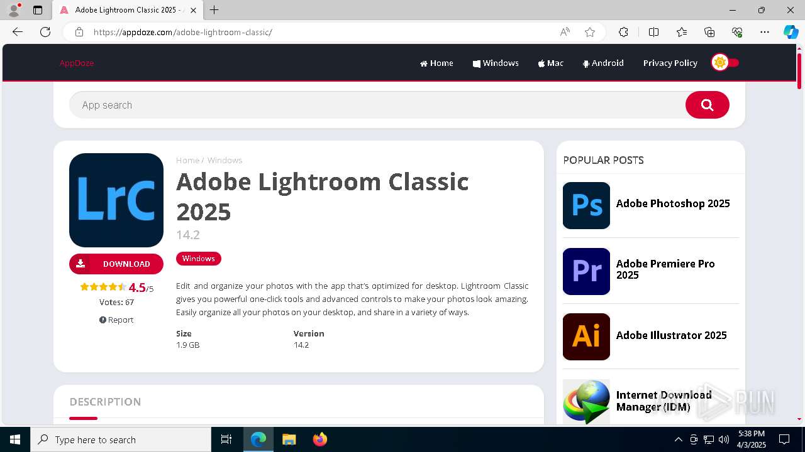Open the Windows Start menu
Viewport: 805px width, 452px height.
(15, 439)
